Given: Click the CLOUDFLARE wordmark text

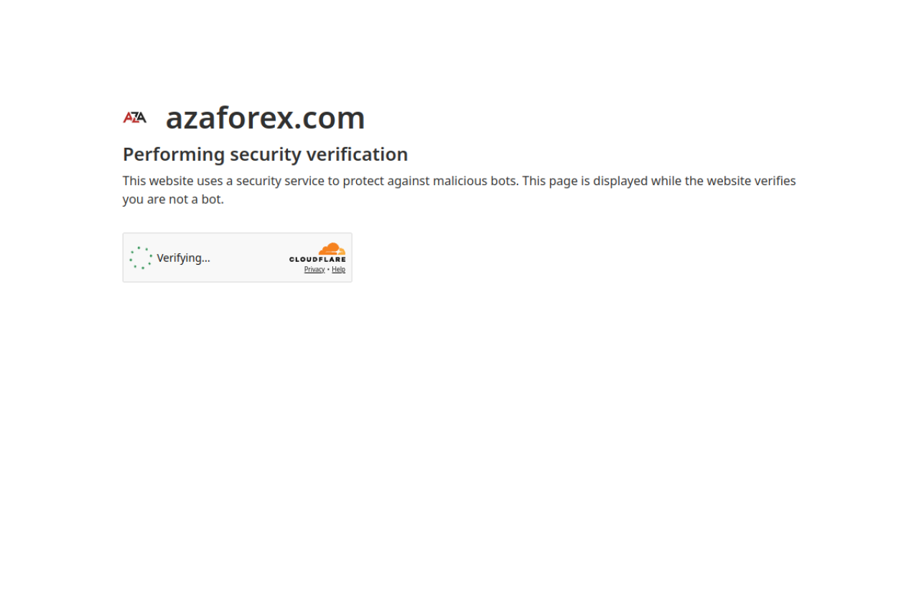Looking at the screenshot, I should (317, 260).
